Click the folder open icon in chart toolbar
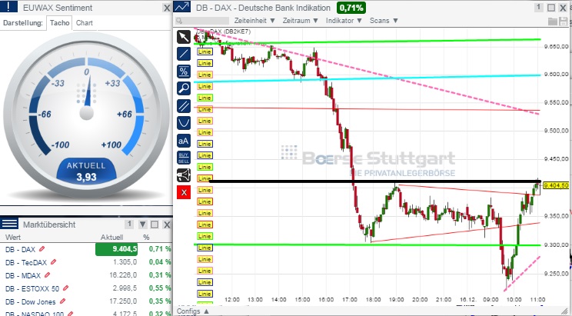Viewport: 572px width, 316px height. 553,22
